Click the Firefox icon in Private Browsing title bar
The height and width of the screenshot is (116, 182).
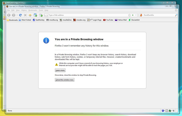point(7,6)
